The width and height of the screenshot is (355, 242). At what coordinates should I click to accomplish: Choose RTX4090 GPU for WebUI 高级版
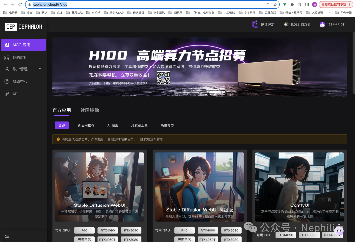point(208,230)
